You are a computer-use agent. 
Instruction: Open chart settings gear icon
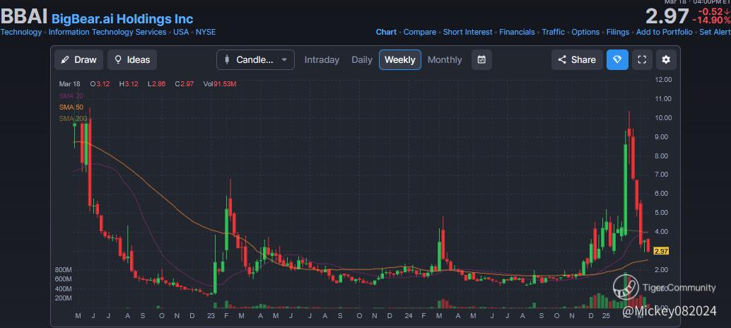pyautogui.click(x=666, y=59)
